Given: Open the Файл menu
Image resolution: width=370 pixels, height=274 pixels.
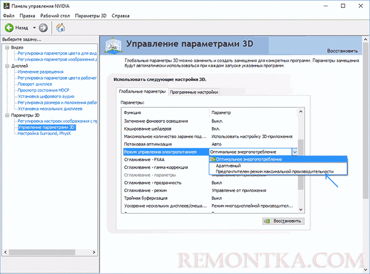Looking at the screenshot, I should [9, 16].
